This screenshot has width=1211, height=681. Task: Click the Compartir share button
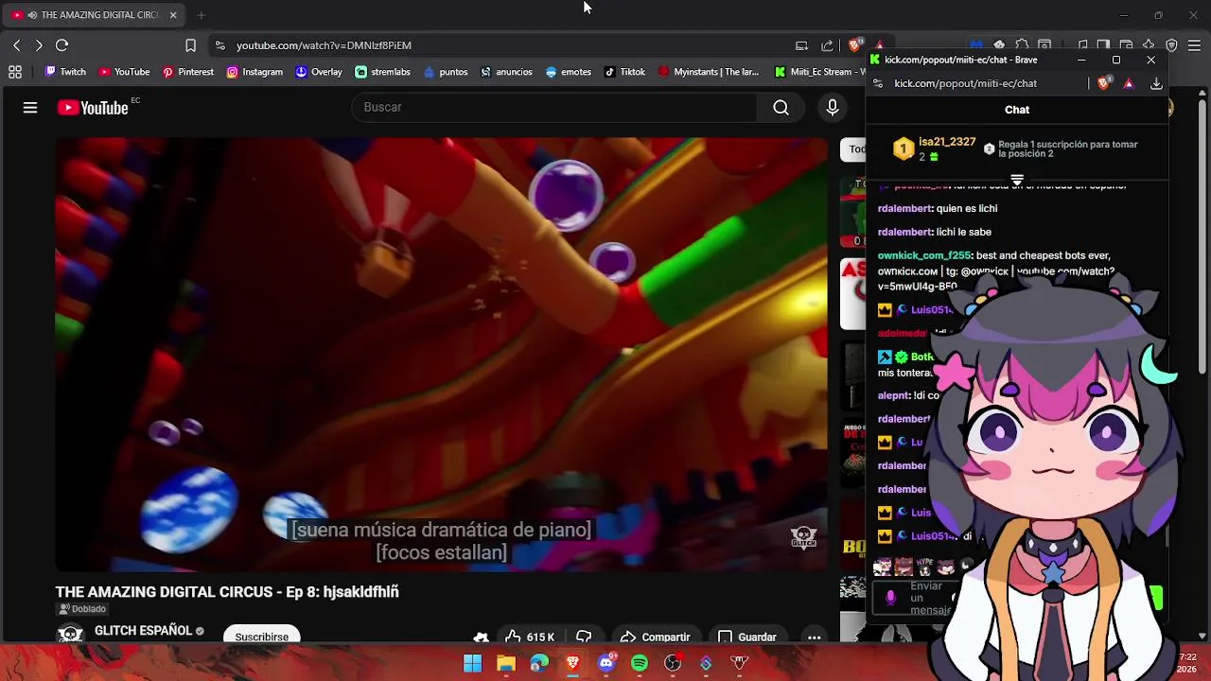click(x=655, y=637)
